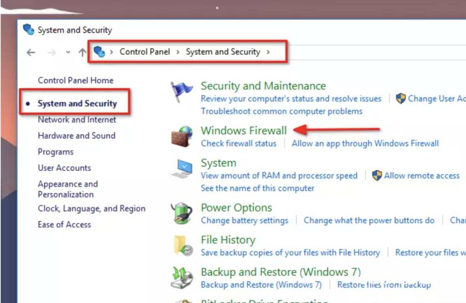Click Change battery settings link
Image resolution: width=466 pixels, height=303 pixels.
(x=244, y=220)
